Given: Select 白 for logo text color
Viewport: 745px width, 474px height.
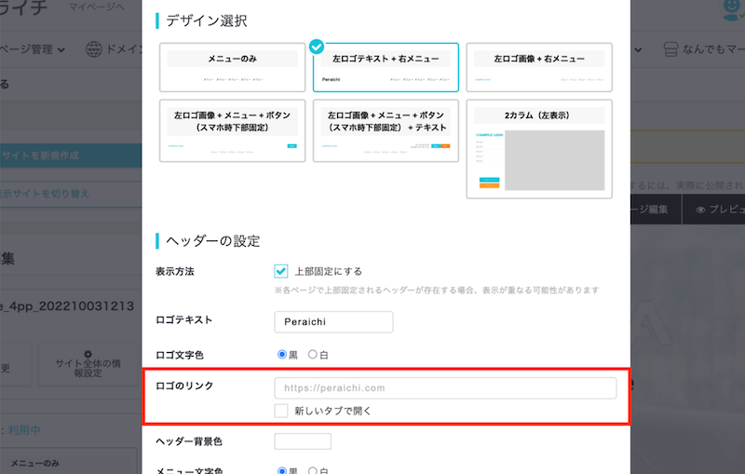Looking at the screenshot, I should coord(313,355).
